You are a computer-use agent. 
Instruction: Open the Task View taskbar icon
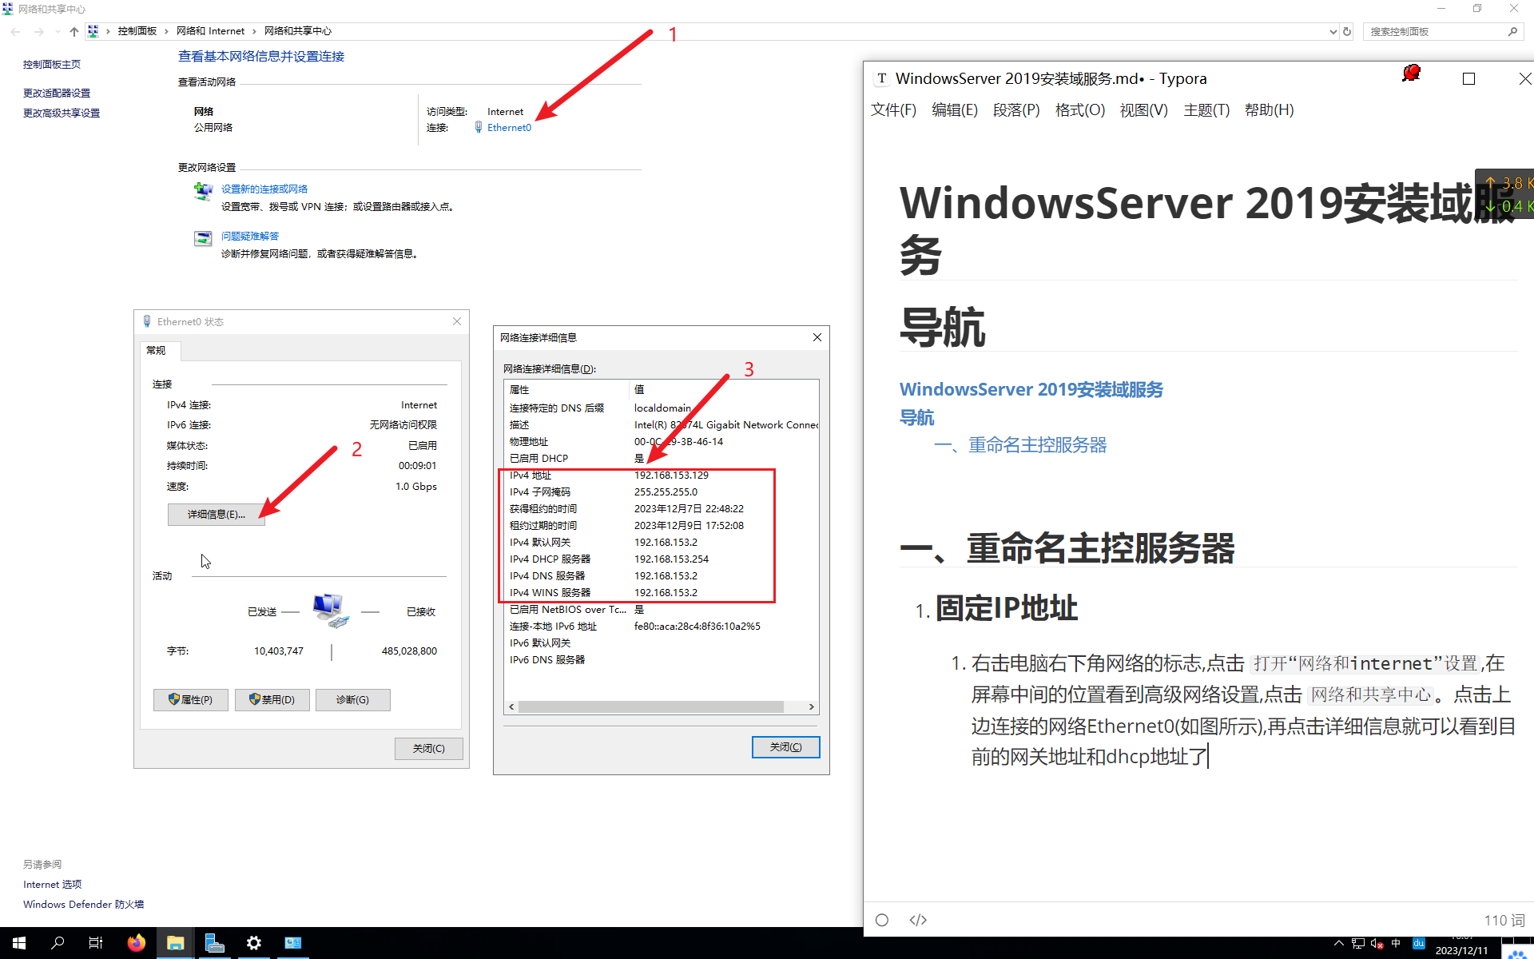click(96, 943)
